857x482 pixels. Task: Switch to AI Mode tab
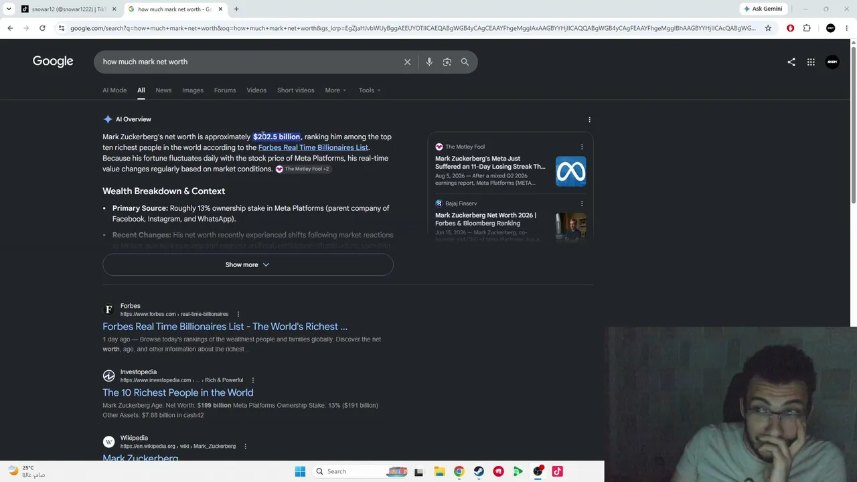click(x=114, y=90)
